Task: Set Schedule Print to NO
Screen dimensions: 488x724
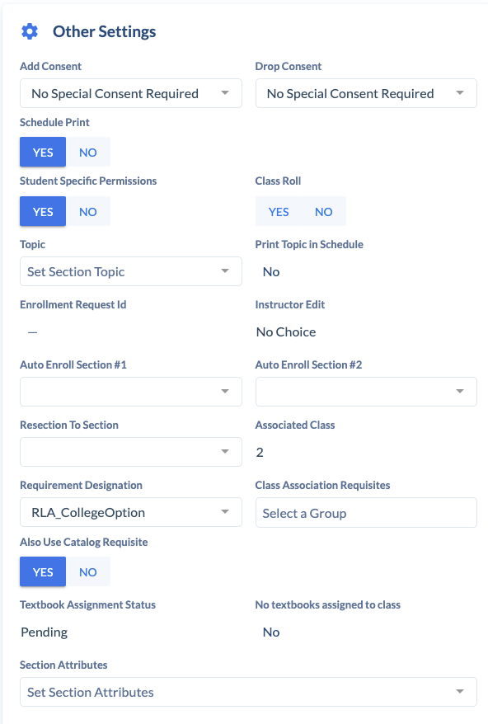Action: coord(87,152)
